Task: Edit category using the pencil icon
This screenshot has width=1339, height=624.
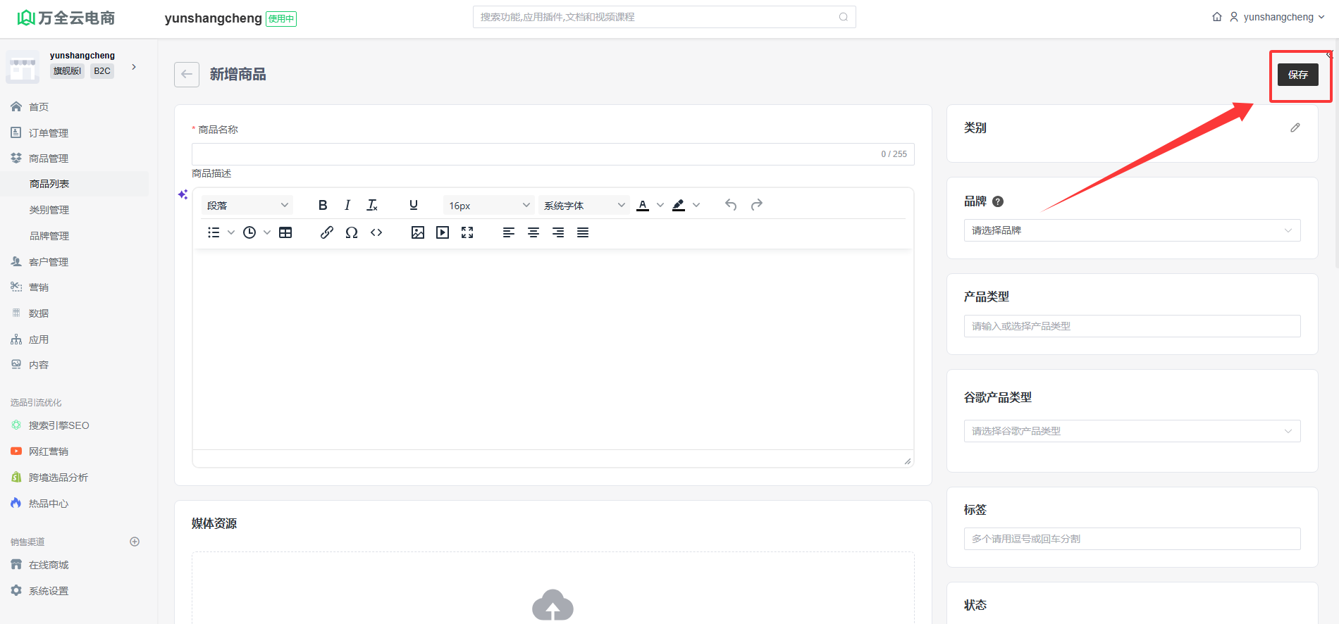Action: coord(1295,127)
